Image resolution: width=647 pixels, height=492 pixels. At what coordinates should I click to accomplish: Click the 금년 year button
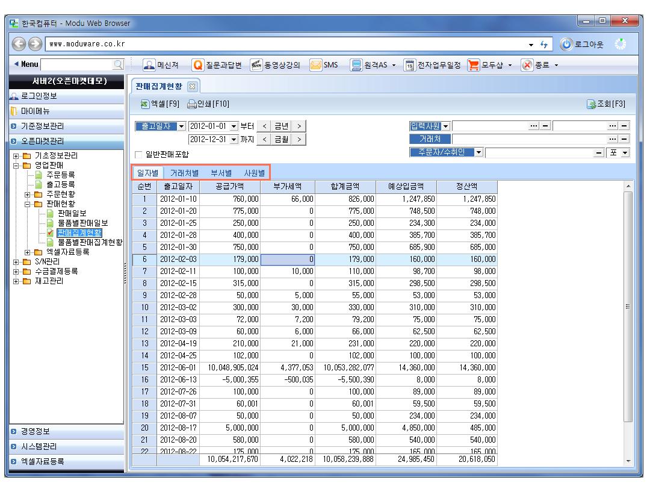pos(282,126)
